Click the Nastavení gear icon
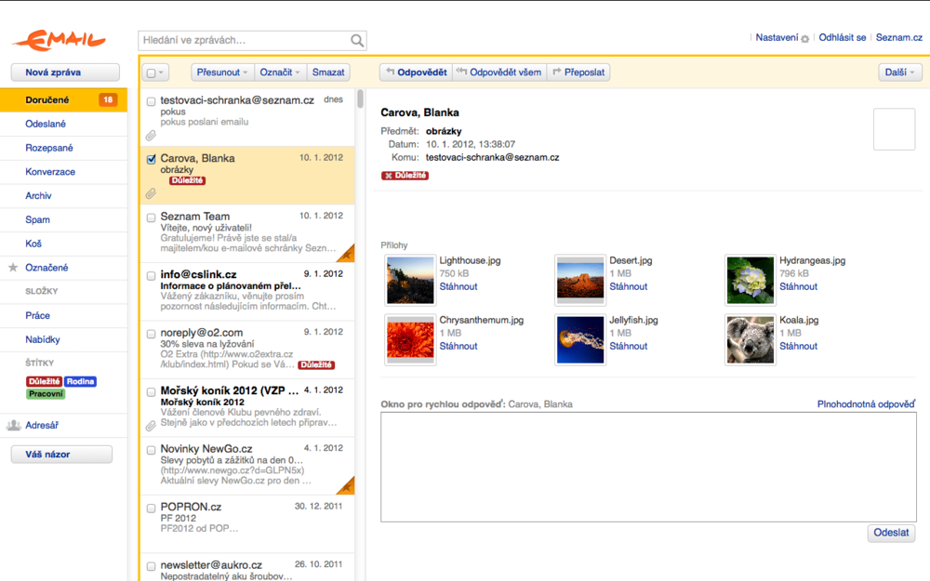The image size is (930, 581). (x=804, y=38)
